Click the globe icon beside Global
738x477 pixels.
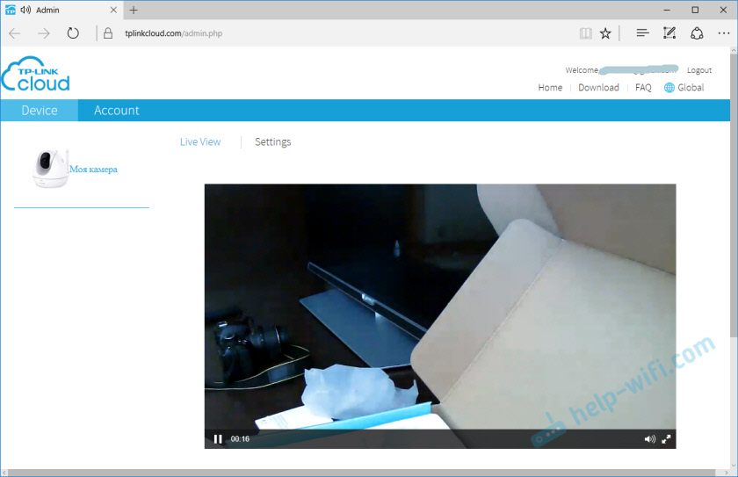click(669, 88)
